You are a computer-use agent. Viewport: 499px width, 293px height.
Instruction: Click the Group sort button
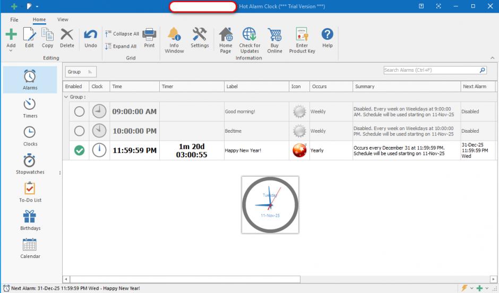[81, 72]
